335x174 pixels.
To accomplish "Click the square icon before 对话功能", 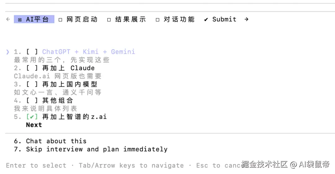I will click(x=158, y=20).
